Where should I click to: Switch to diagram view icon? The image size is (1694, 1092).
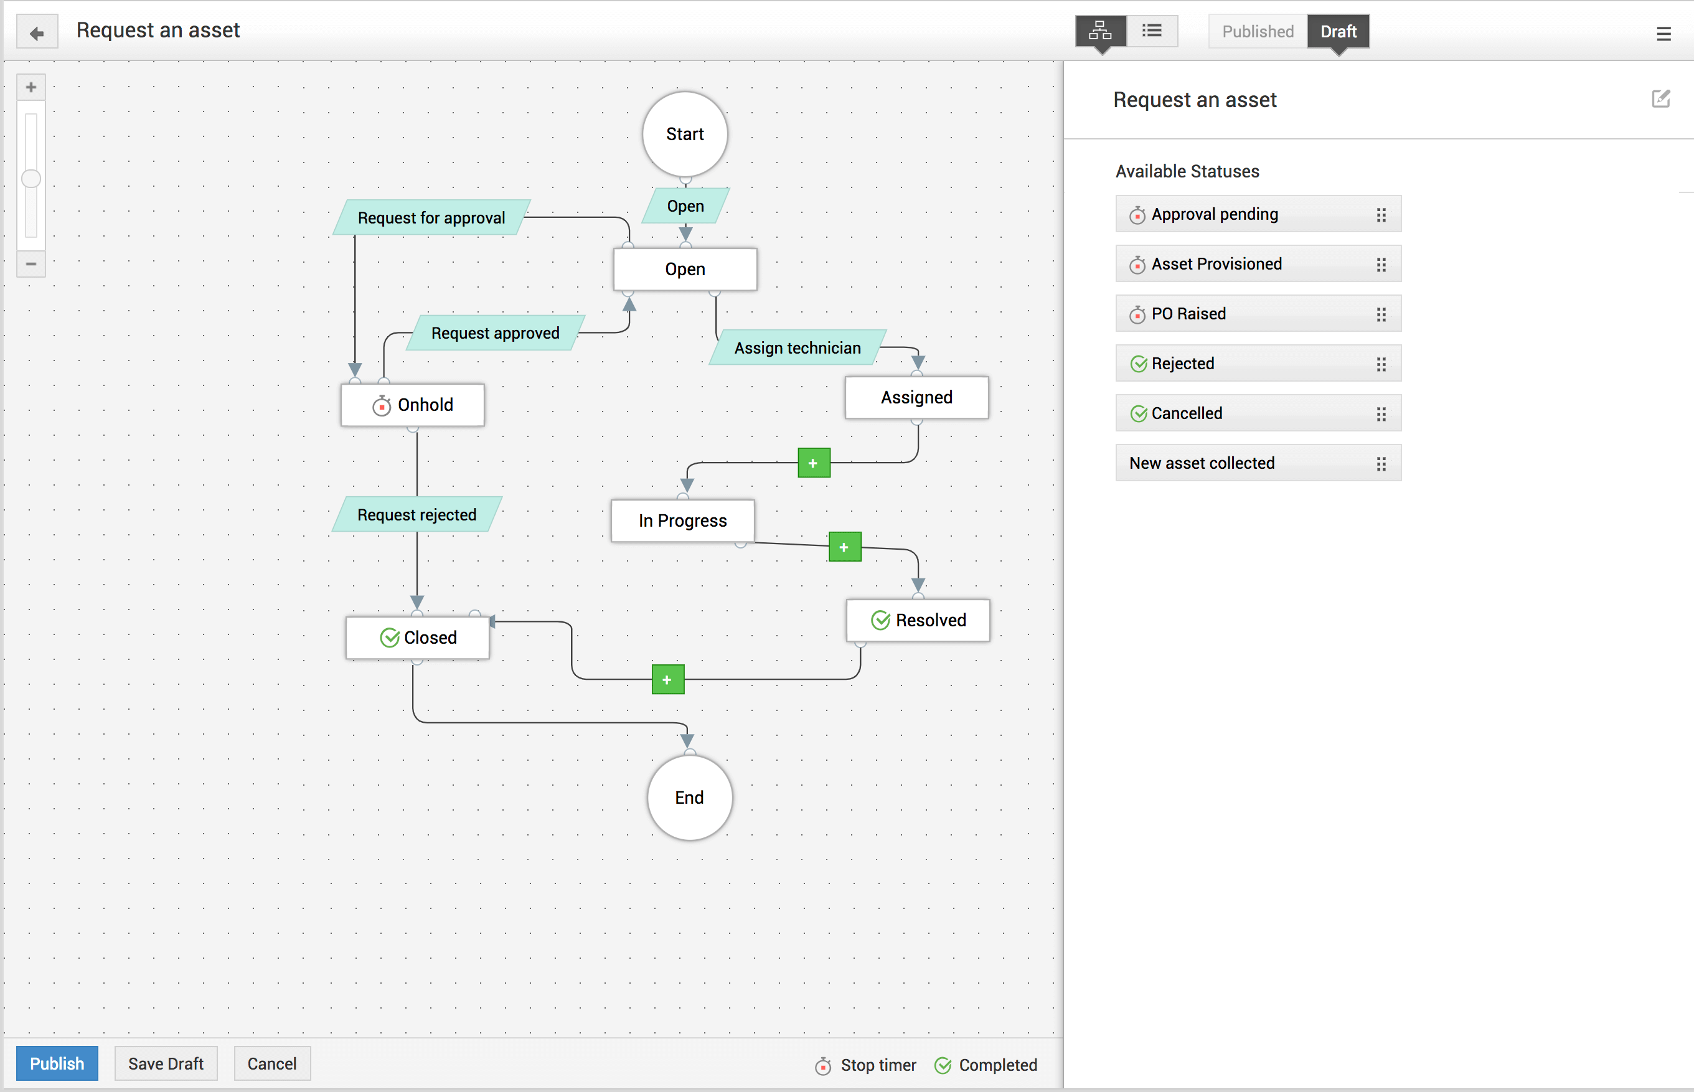1100,31
